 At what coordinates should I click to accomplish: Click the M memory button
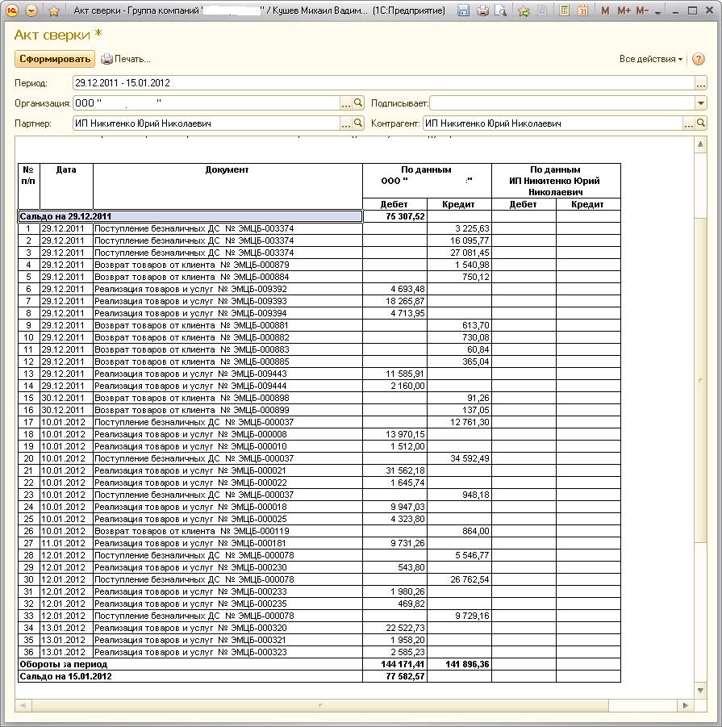(605, 10)
